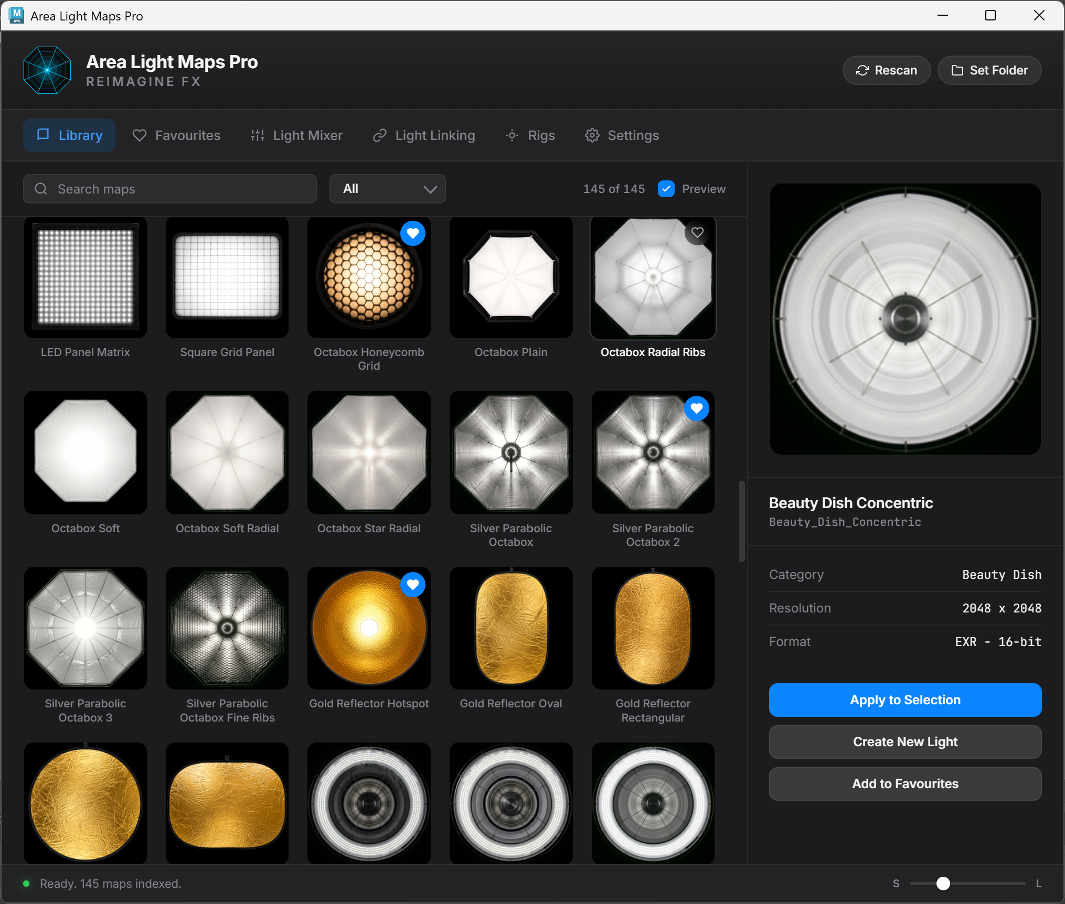Select the Gold Reflector Oval thumbnail
This screenshot has height=904, width=1065.
pos(511,628)
